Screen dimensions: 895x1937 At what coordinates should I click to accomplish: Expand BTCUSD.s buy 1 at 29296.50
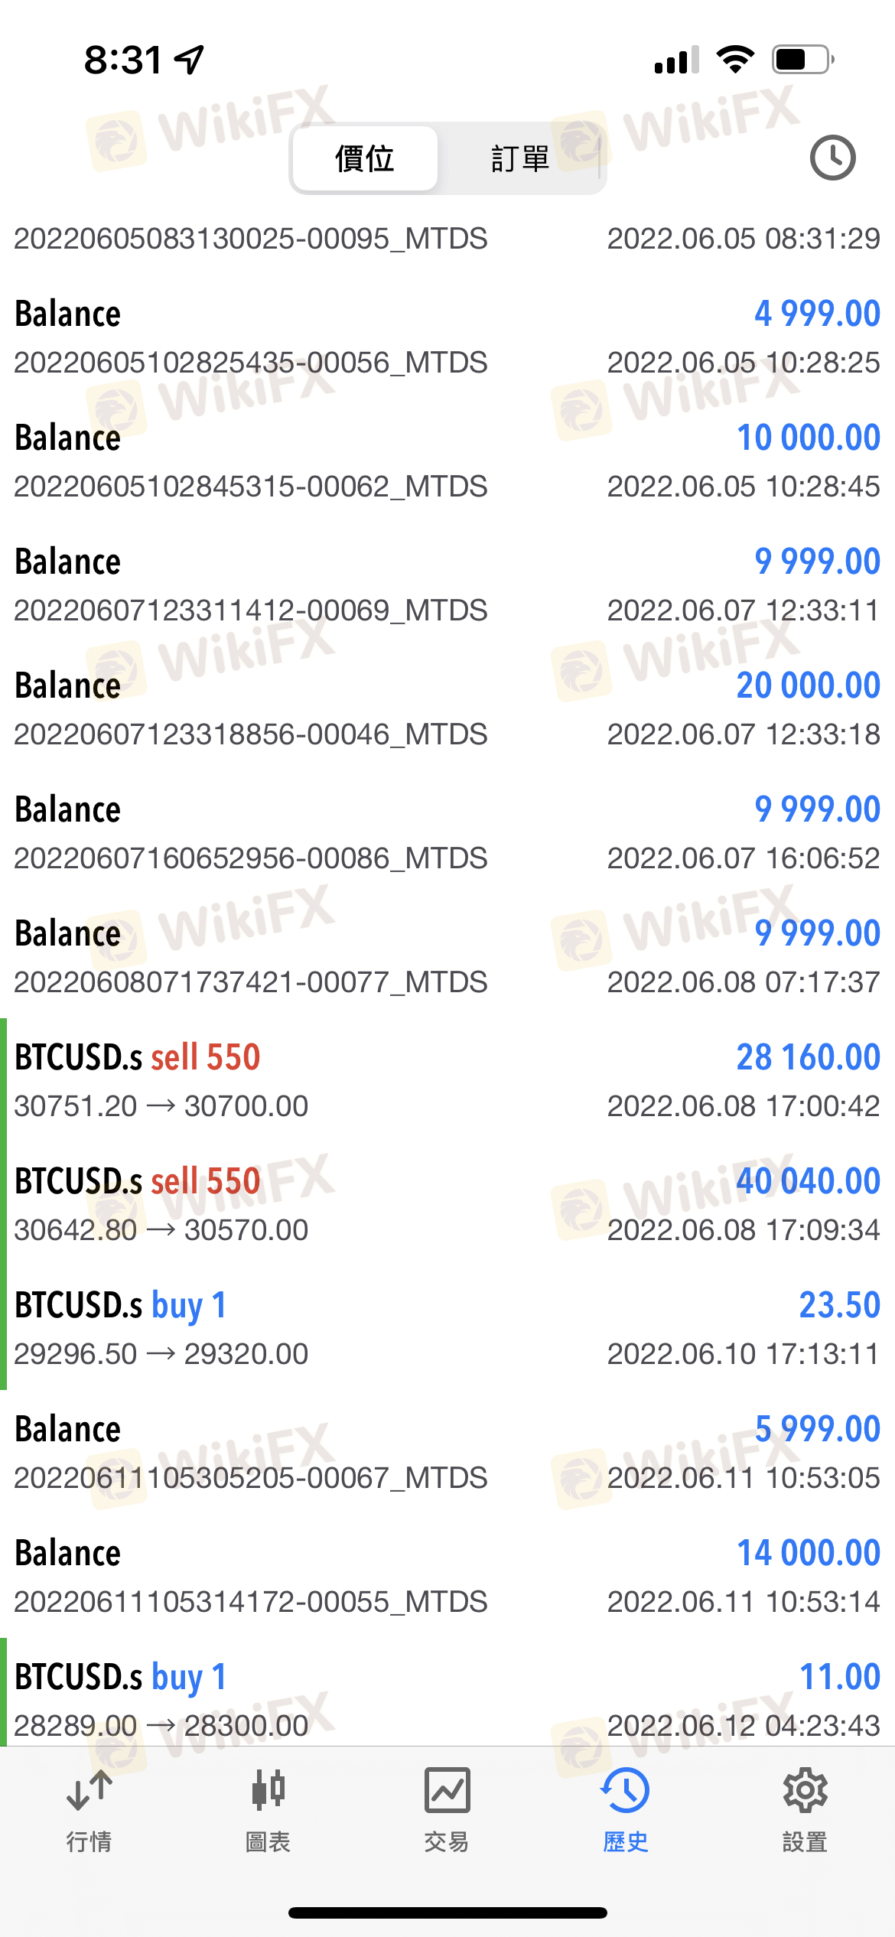tap(447, 1328)
